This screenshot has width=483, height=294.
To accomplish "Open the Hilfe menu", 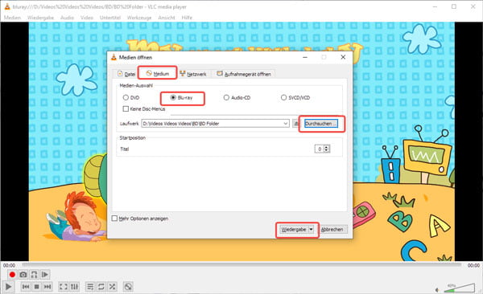I will 187,18.
